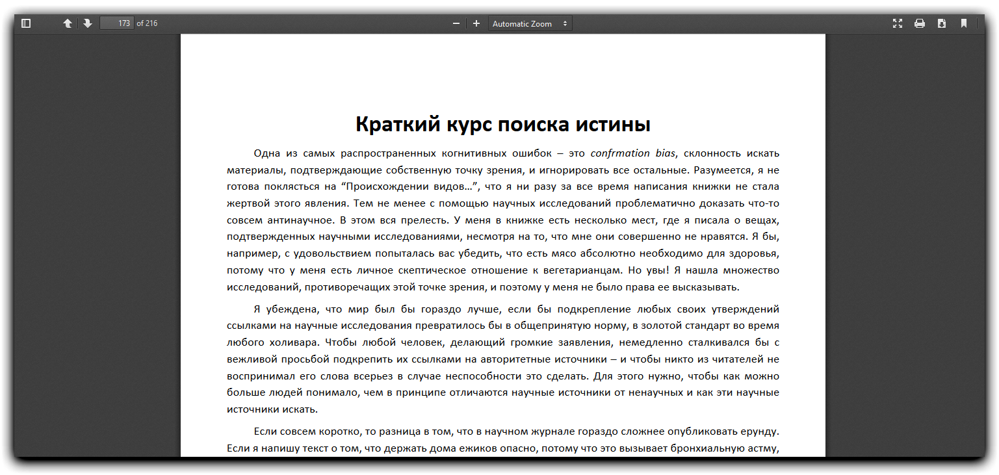Click the 'of 216' page count label
This screenshot has width=999, height=475.
pyautogui.click(x=147, y=23)
